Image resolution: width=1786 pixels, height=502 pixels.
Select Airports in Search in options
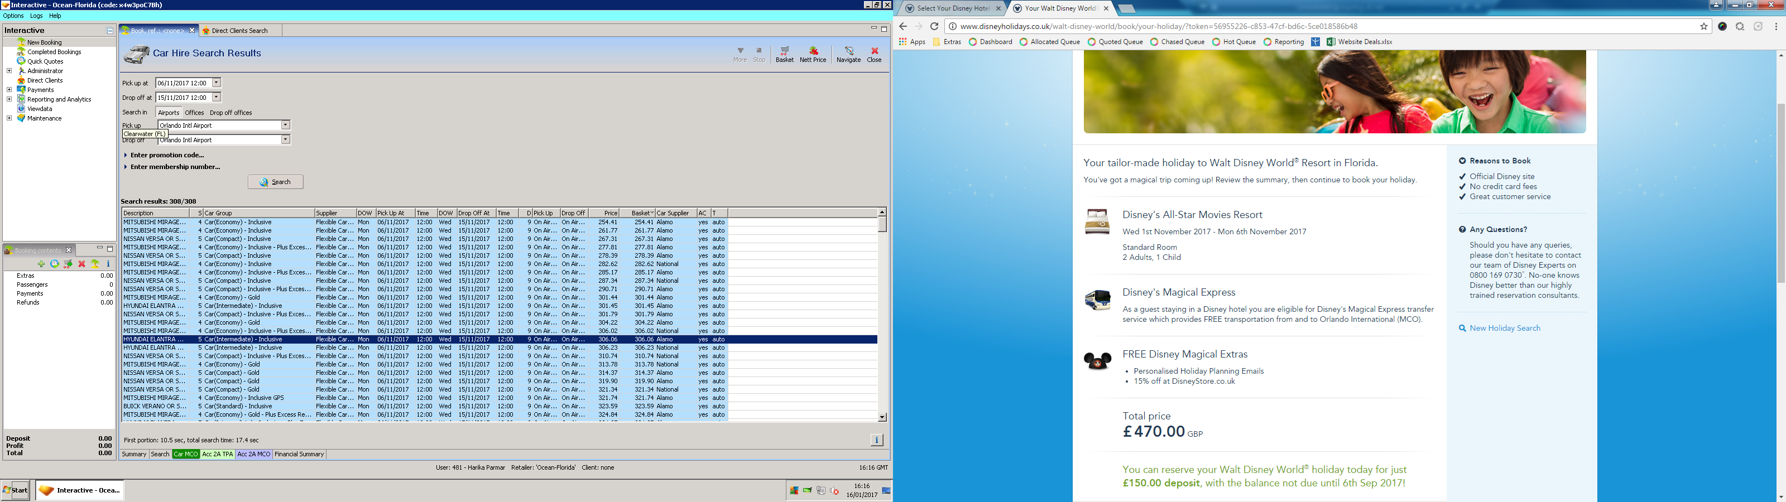click(169, 112)
